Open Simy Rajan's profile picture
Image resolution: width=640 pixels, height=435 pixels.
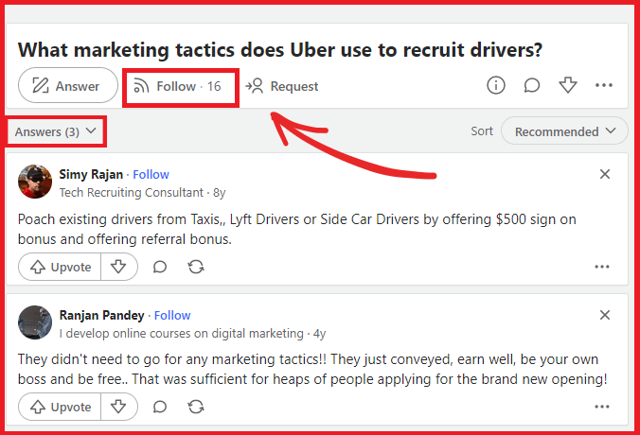[x=35, y=182]
